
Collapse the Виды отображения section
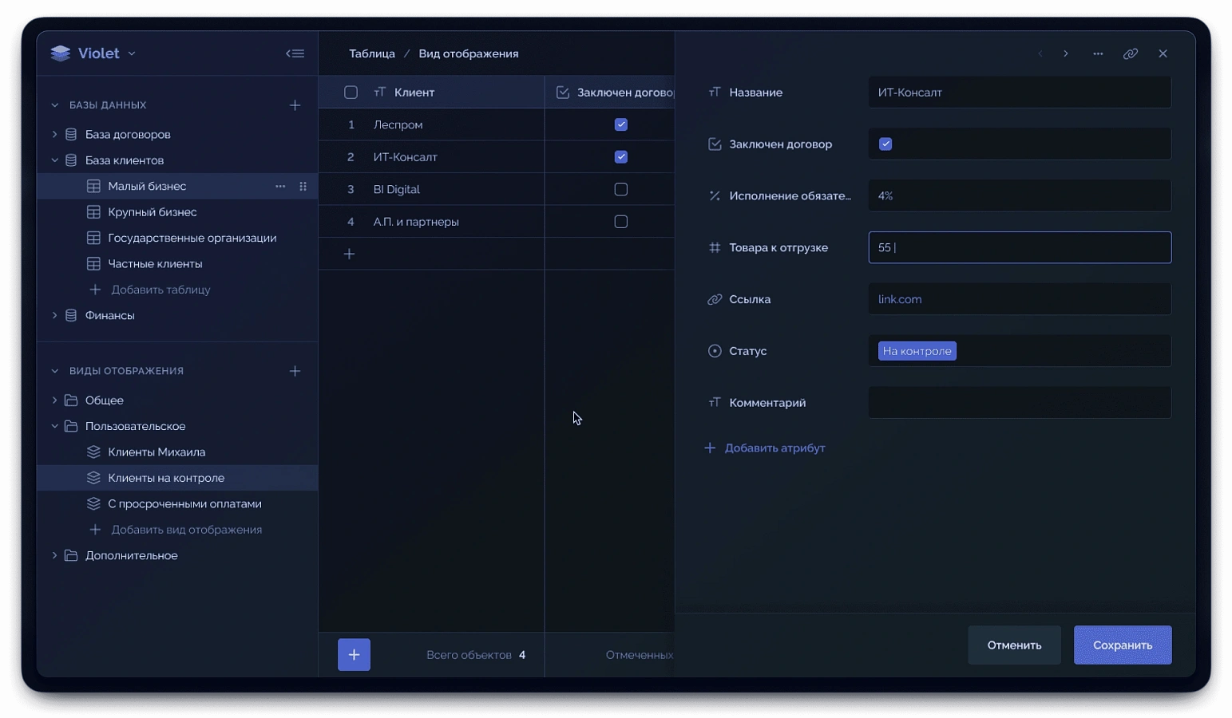point(54,371)
